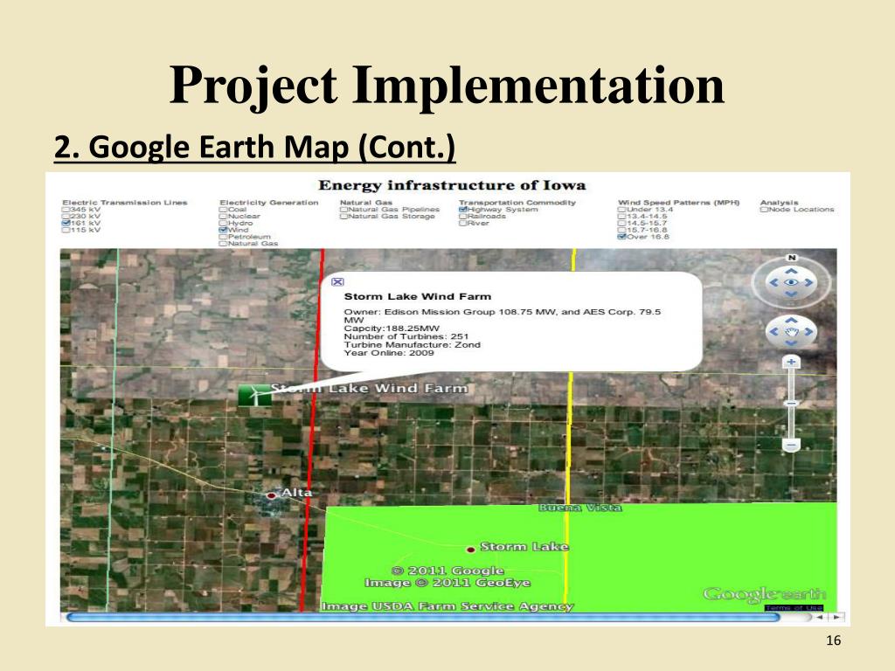This screenshot has height=671, width=895.
Task: Click the horizontal scrollbar below the map
Action: (x=423, y=617)
